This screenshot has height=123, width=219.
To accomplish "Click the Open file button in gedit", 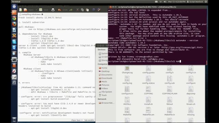I will (x=29, y=10).
